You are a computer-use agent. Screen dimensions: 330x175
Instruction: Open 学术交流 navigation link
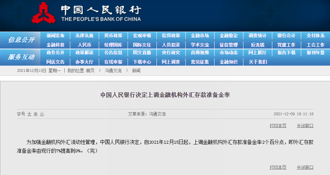click(200, 45)
